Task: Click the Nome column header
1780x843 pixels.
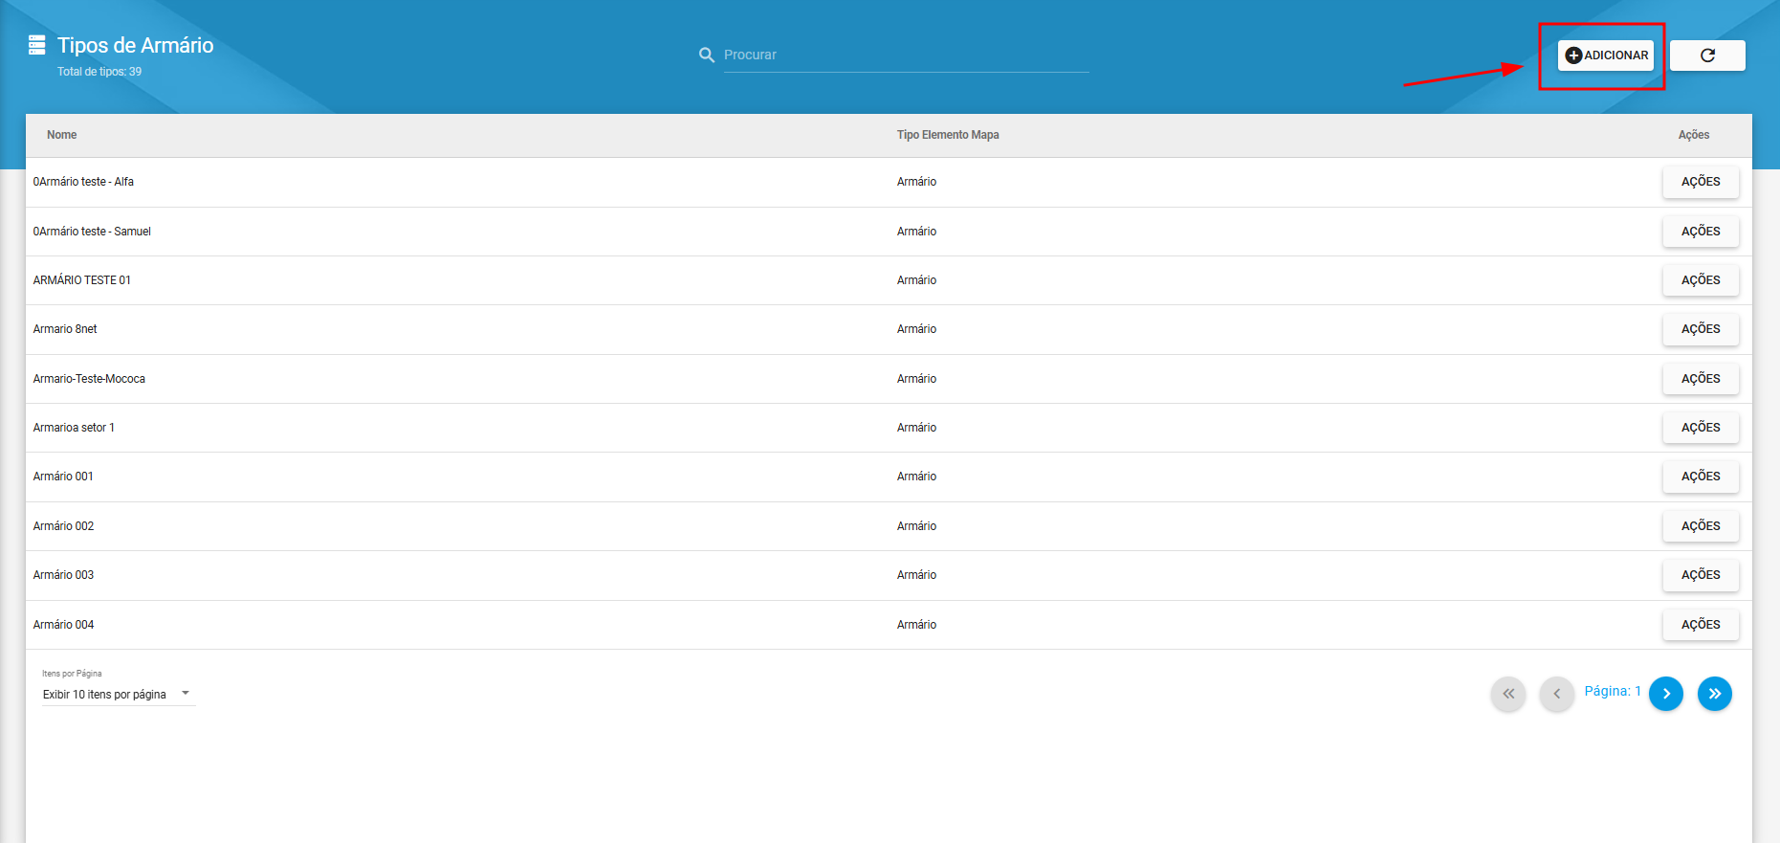Action: (x=61, y=135)
